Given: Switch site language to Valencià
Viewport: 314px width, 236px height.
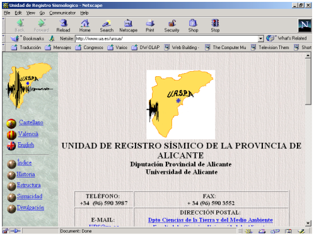Looking at the screenshot, I should [28, 134].
